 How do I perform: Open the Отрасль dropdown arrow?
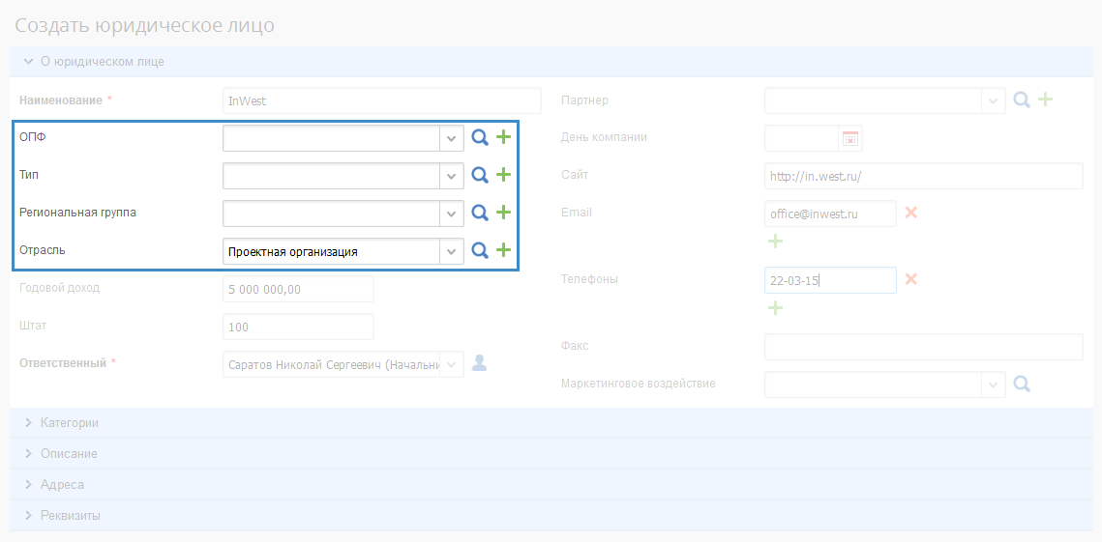coord(451,251)
